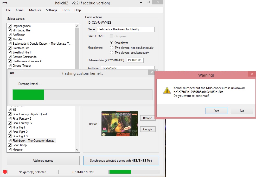Open the Kernel menu
The height and width of the screenshot is (177, 256).
point(20,10)
